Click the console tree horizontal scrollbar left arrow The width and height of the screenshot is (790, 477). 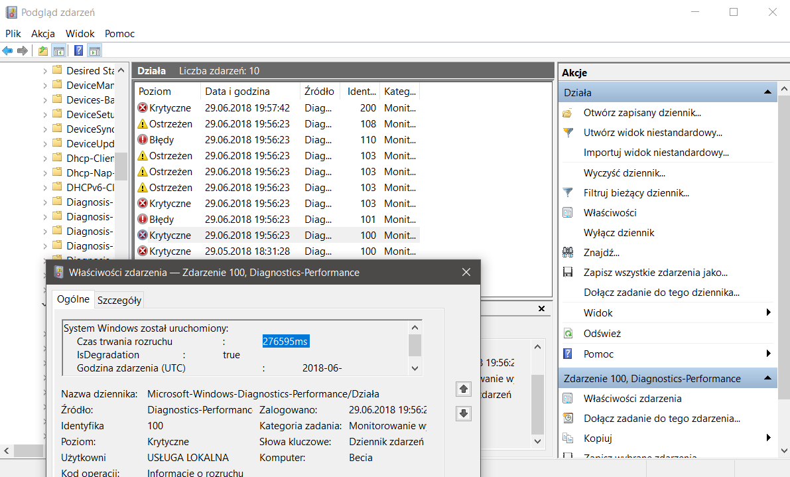pos(7,451)
